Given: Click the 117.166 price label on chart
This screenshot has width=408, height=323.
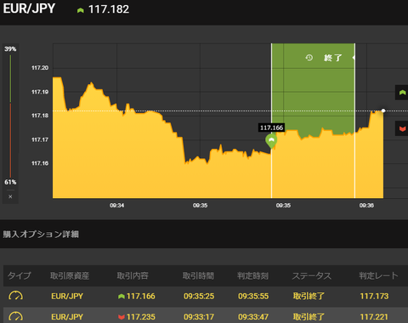Looking at the screenshot, I should [x=272, y=127].
